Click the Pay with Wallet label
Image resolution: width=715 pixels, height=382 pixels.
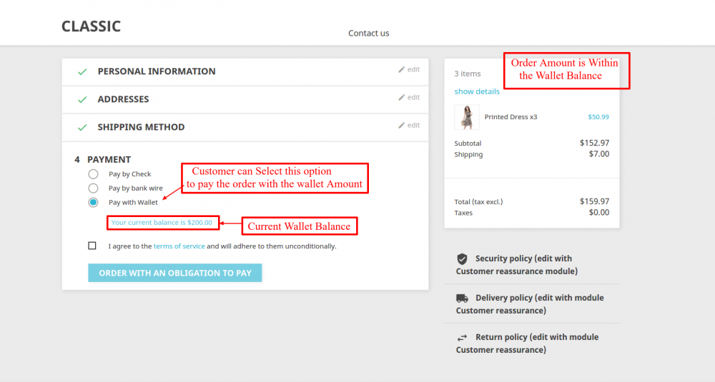[133, 202]
